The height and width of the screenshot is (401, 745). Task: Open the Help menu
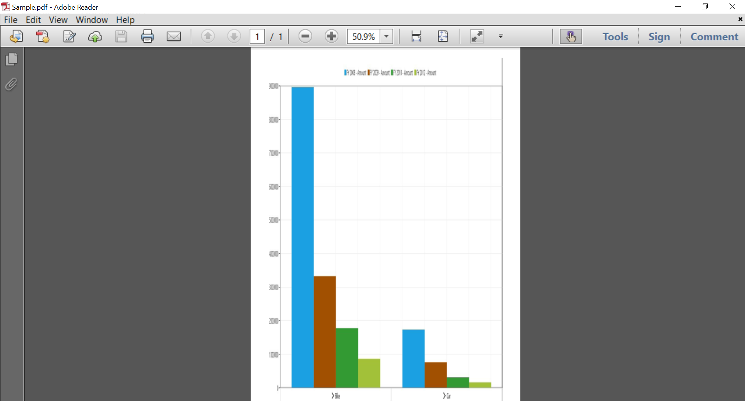[125, 20]
